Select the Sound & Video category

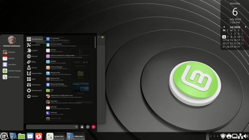tap(35, 73)
